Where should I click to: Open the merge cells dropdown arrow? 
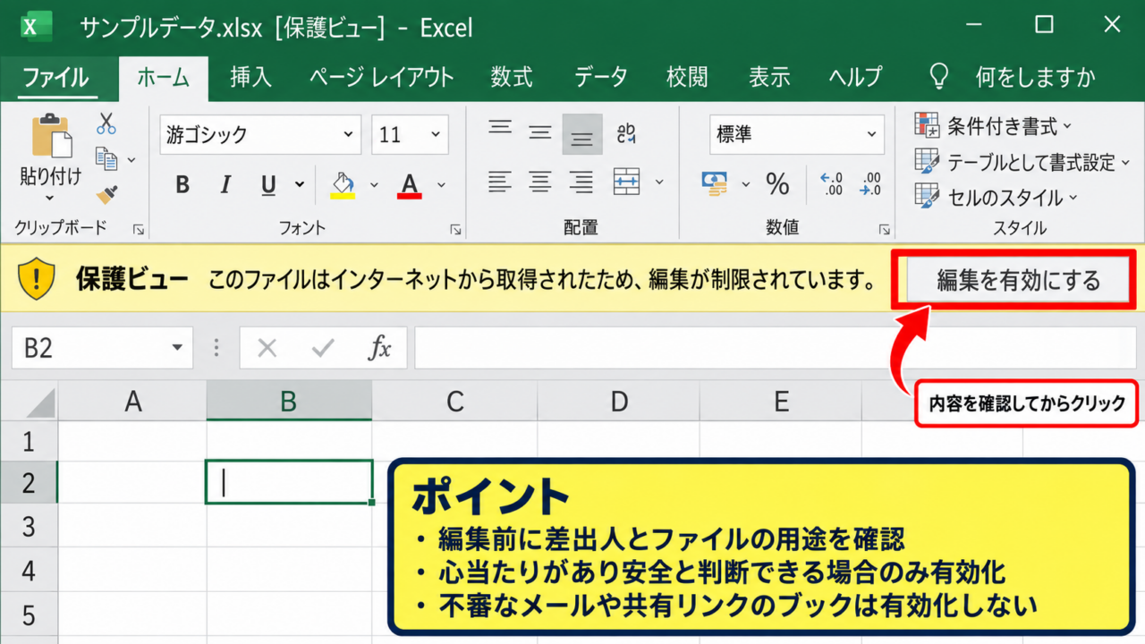660,182
